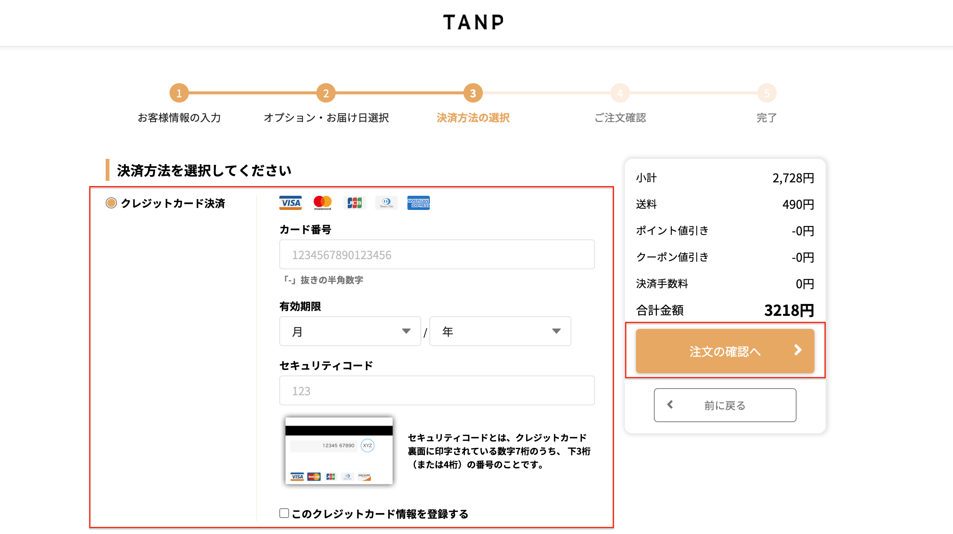Click the VISA card logo icon
The width and height of the screenshot is (953, 534).
(x=290, y=203)
